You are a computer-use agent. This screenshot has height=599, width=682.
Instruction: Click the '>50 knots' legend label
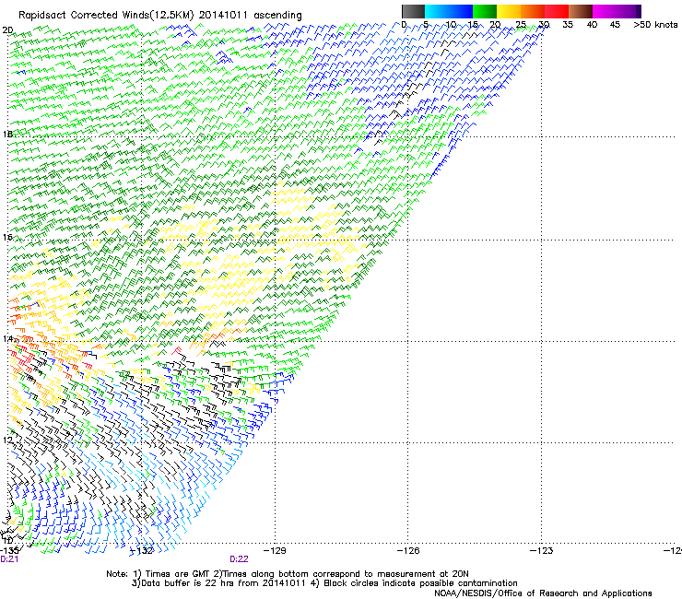655,24
